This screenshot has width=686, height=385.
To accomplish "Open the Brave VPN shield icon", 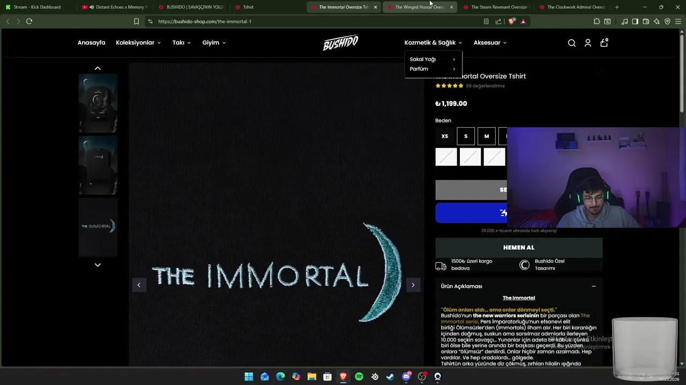I will point(667,21).
